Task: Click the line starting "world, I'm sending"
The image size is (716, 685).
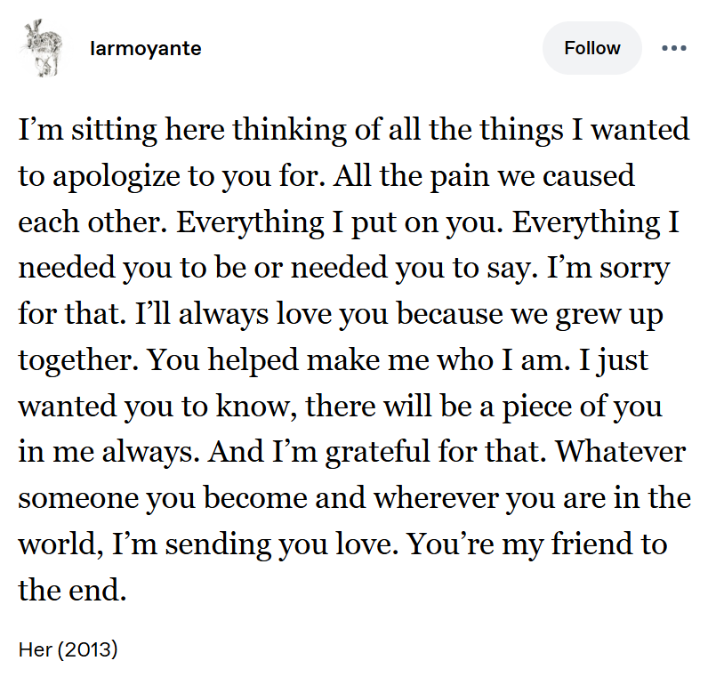Action: [342, 544]
